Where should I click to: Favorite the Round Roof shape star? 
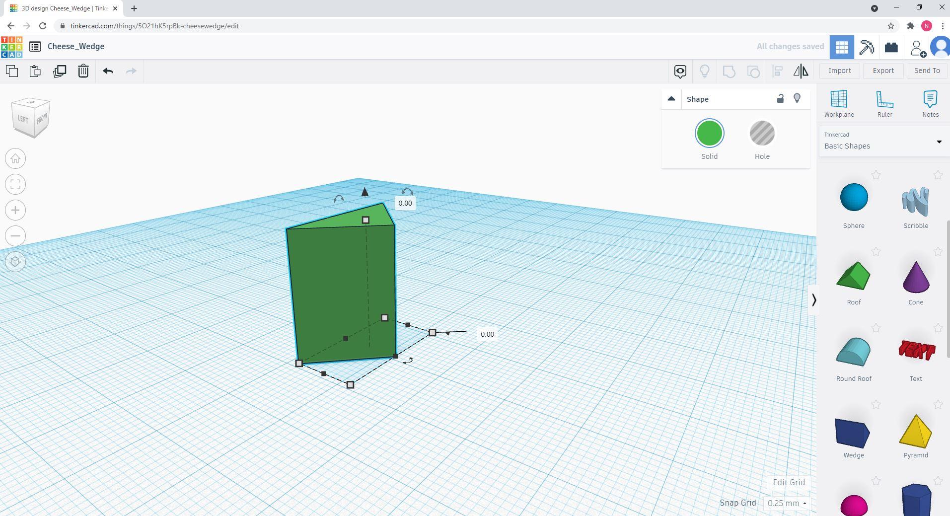(x=876, y=328)
